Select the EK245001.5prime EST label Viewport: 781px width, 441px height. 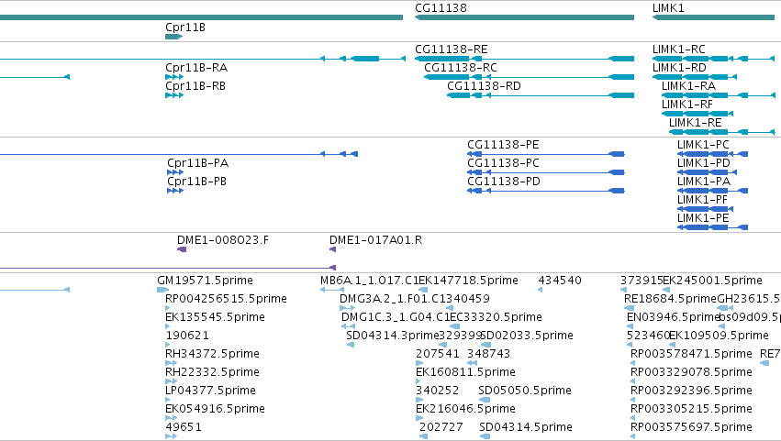pyautogui.click(x=713, y=281)
